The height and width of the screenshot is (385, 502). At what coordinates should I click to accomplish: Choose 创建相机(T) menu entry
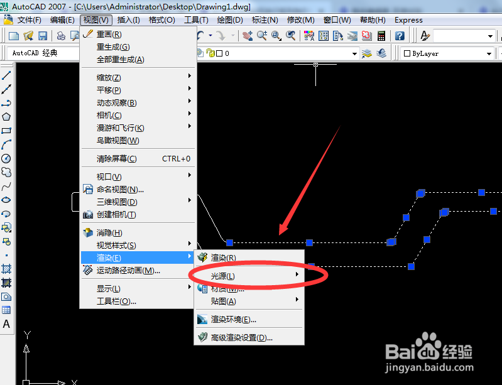138,214
